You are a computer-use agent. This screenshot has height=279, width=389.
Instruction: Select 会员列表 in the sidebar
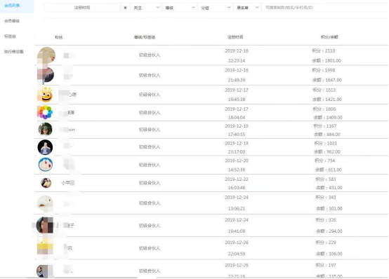(x=12, y=6)
